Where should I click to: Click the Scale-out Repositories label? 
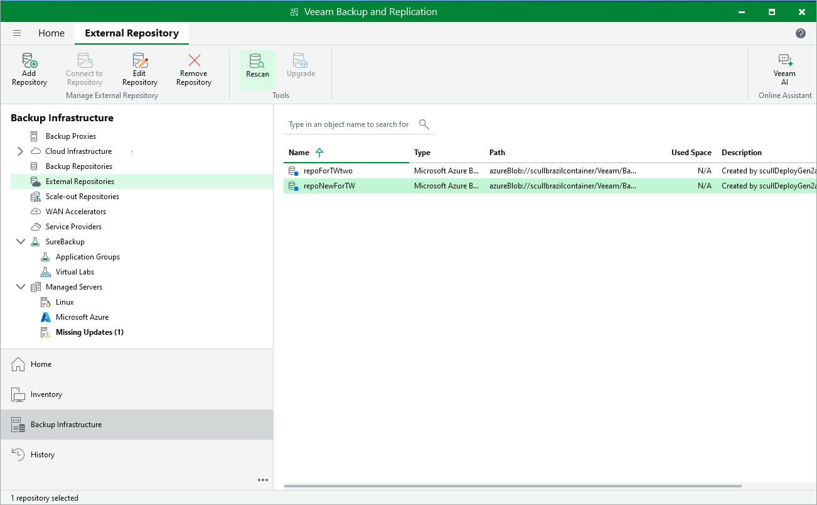82,197
